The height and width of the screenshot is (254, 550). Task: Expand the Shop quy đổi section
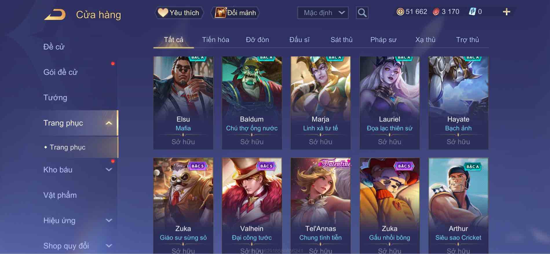point(109,246)
